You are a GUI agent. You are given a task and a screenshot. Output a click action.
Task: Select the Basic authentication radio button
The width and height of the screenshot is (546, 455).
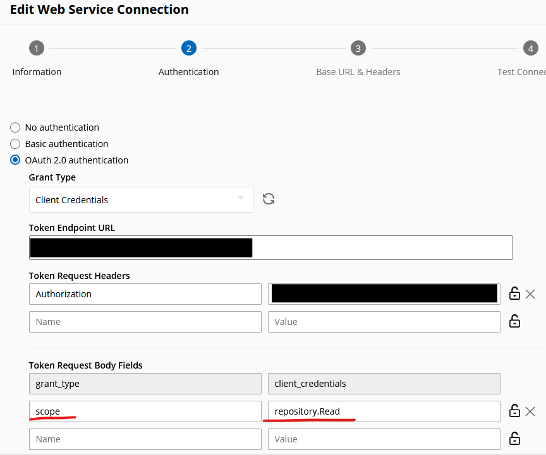15,144
